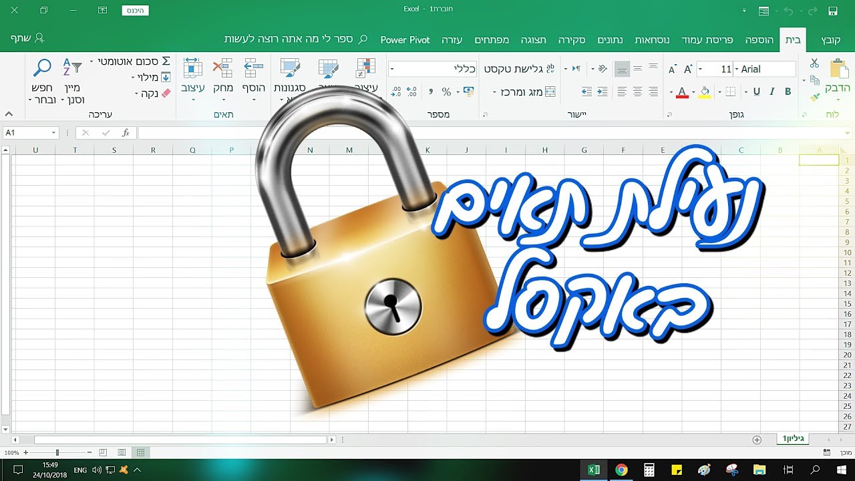Click the Decrease Decimal icon

(x=396, y=92)
